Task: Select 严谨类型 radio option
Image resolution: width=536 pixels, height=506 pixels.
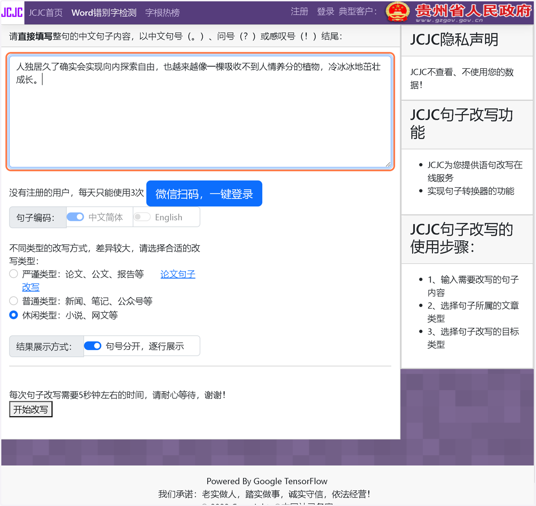Action: tap(14, 274)
